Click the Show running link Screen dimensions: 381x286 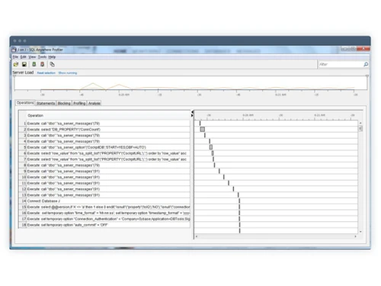[68, 73]
